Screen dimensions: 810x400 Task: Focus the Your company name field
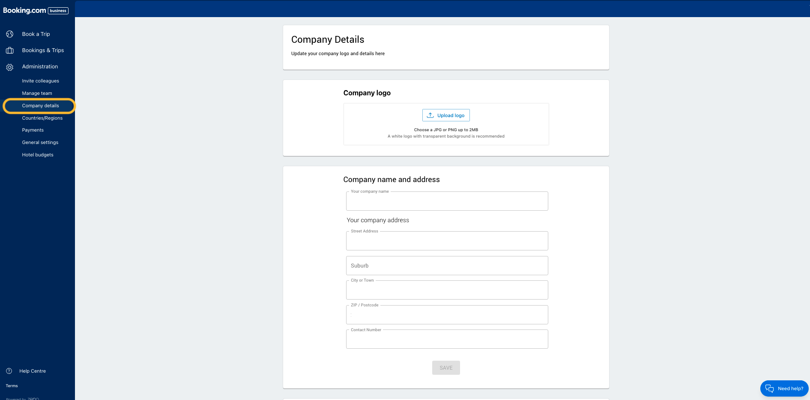click(x=447, y=201)
